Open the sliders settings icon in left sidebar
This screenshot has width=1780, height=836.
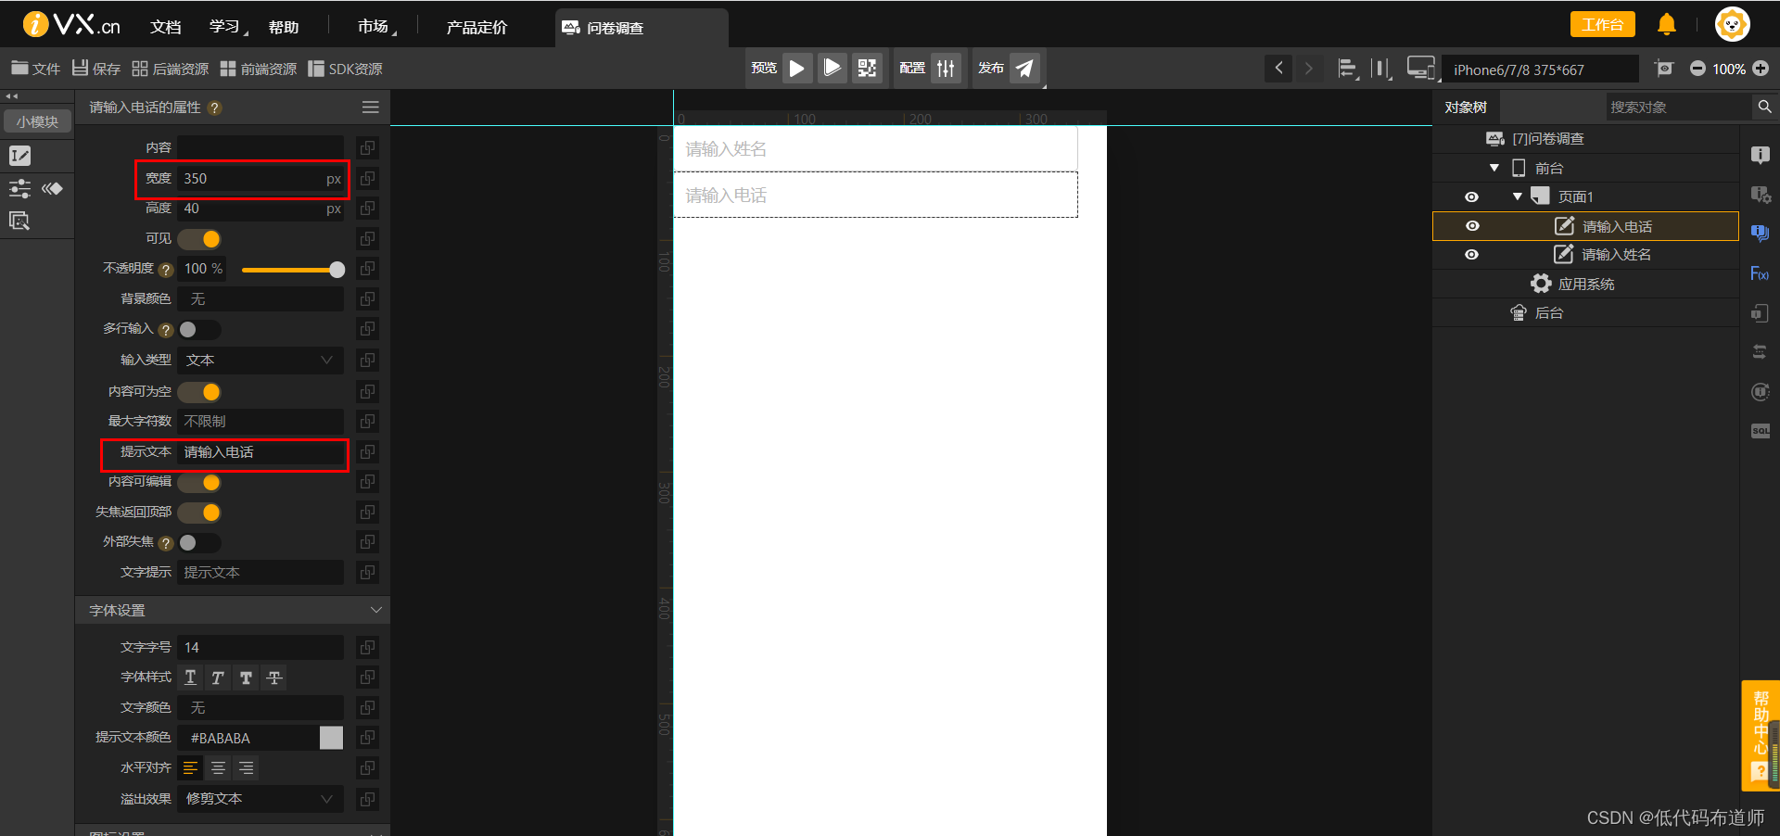(19, 189)
